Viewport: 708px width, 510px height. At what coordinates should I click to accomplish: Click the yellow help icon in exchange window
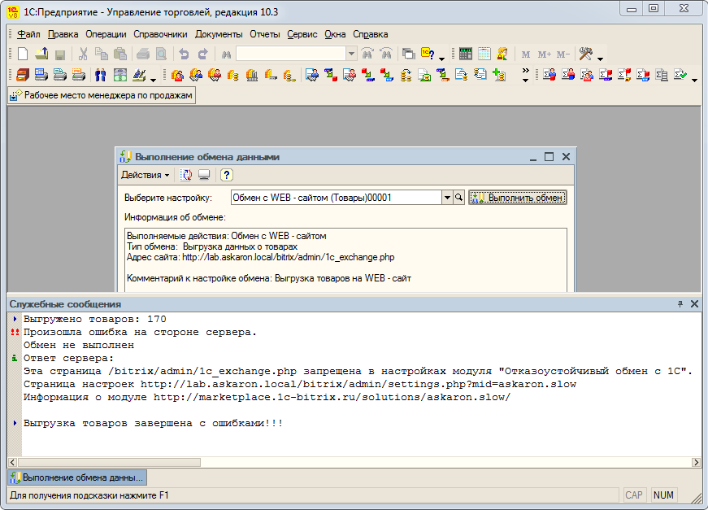click(226, 175)
